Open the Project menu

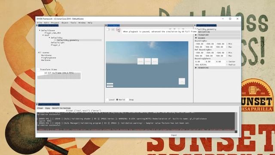point(55,23)
